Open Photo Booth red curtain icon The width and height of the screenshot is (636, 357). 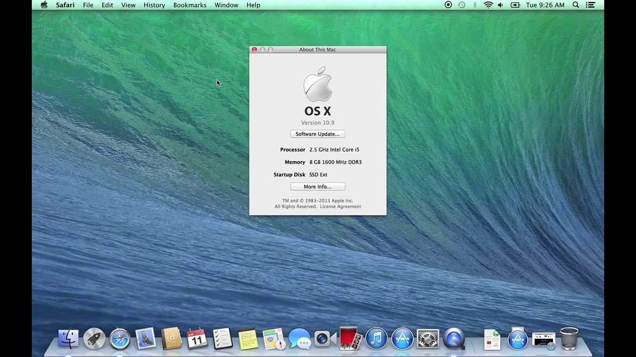350,339
